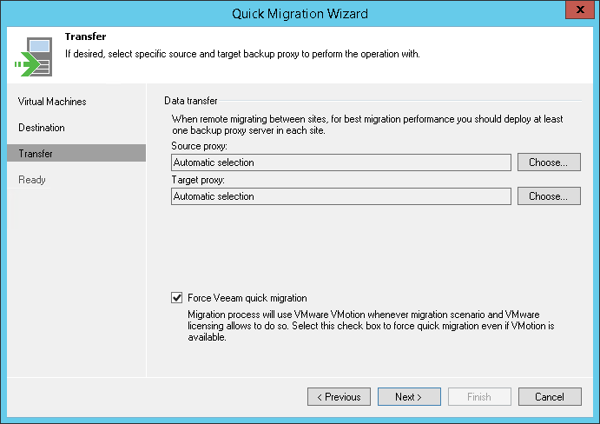Choose a target proxy server
Image resolution: width=600 pixels, height=424 pixels.
coord(549,196)
